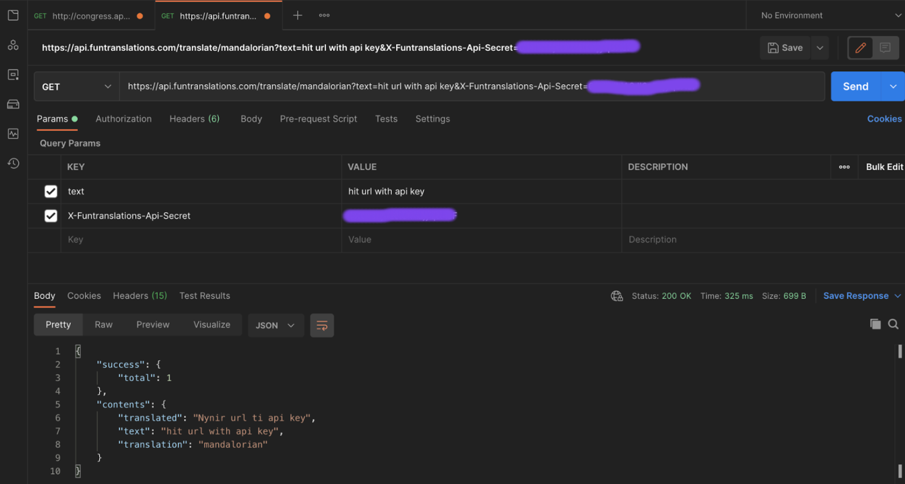Select the api.funtranslations request tab
905x484 pixels.
tap(218, 16)
